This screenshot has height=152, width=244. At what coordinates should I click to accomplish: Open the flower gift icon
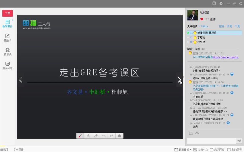(x=197, y=134)
